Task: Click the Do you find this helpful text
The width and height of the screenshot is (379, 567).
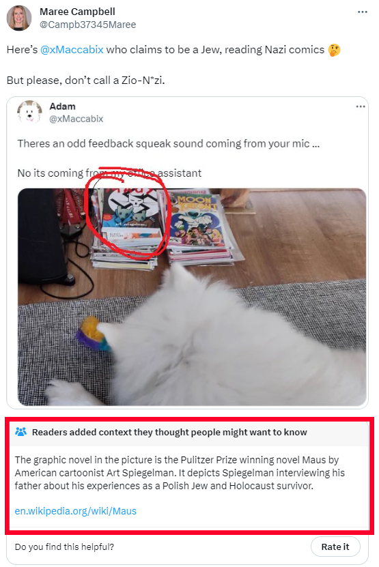Action: point(64,547)
